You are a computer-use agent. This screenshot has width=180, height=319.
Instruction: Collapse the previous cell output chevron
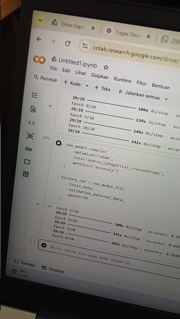coord(50,106)
